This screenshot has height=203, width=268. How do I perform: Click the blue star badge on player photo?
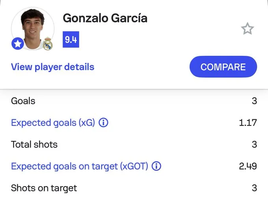click(x=17, y=44)
